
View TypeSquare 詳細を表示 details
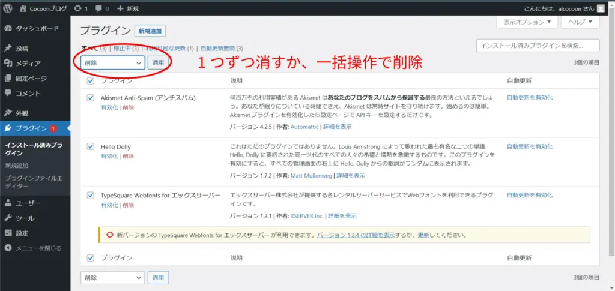342,216
